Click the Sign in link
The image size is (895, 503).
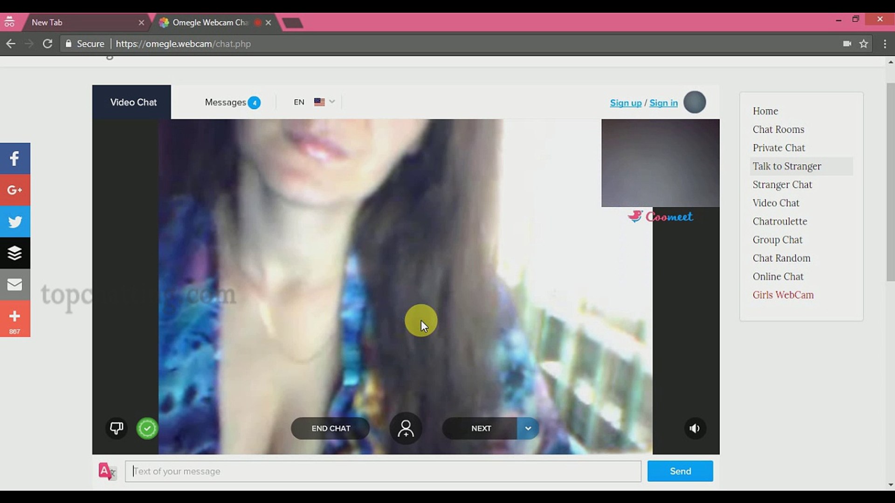[663, 102]
